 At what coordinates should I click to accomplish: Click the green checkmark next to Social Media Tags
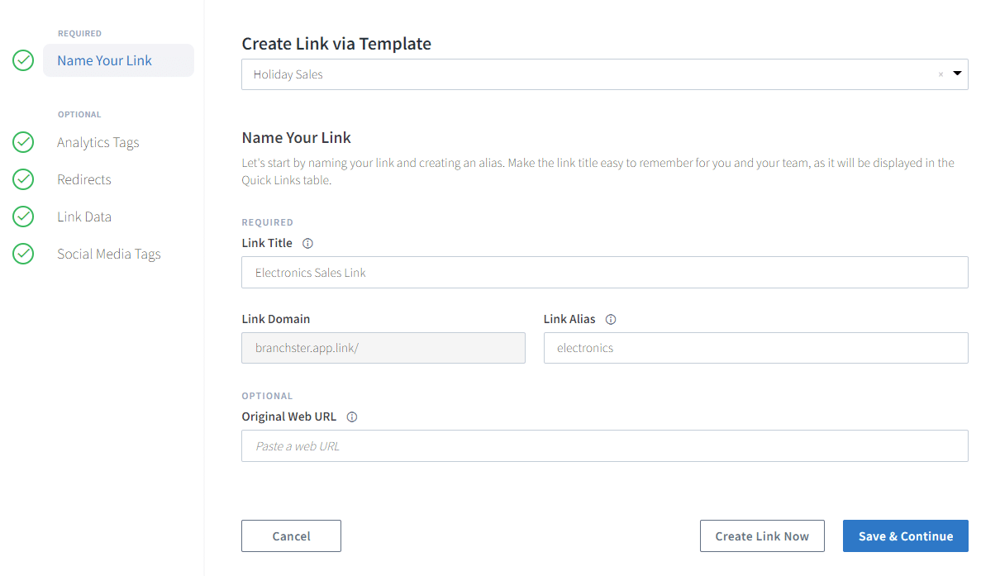point(23,254)
